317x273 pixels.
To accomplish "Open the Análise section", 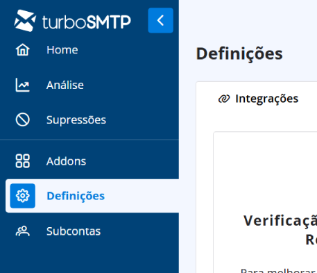I will pyautogui.click(x=65, y=85).
